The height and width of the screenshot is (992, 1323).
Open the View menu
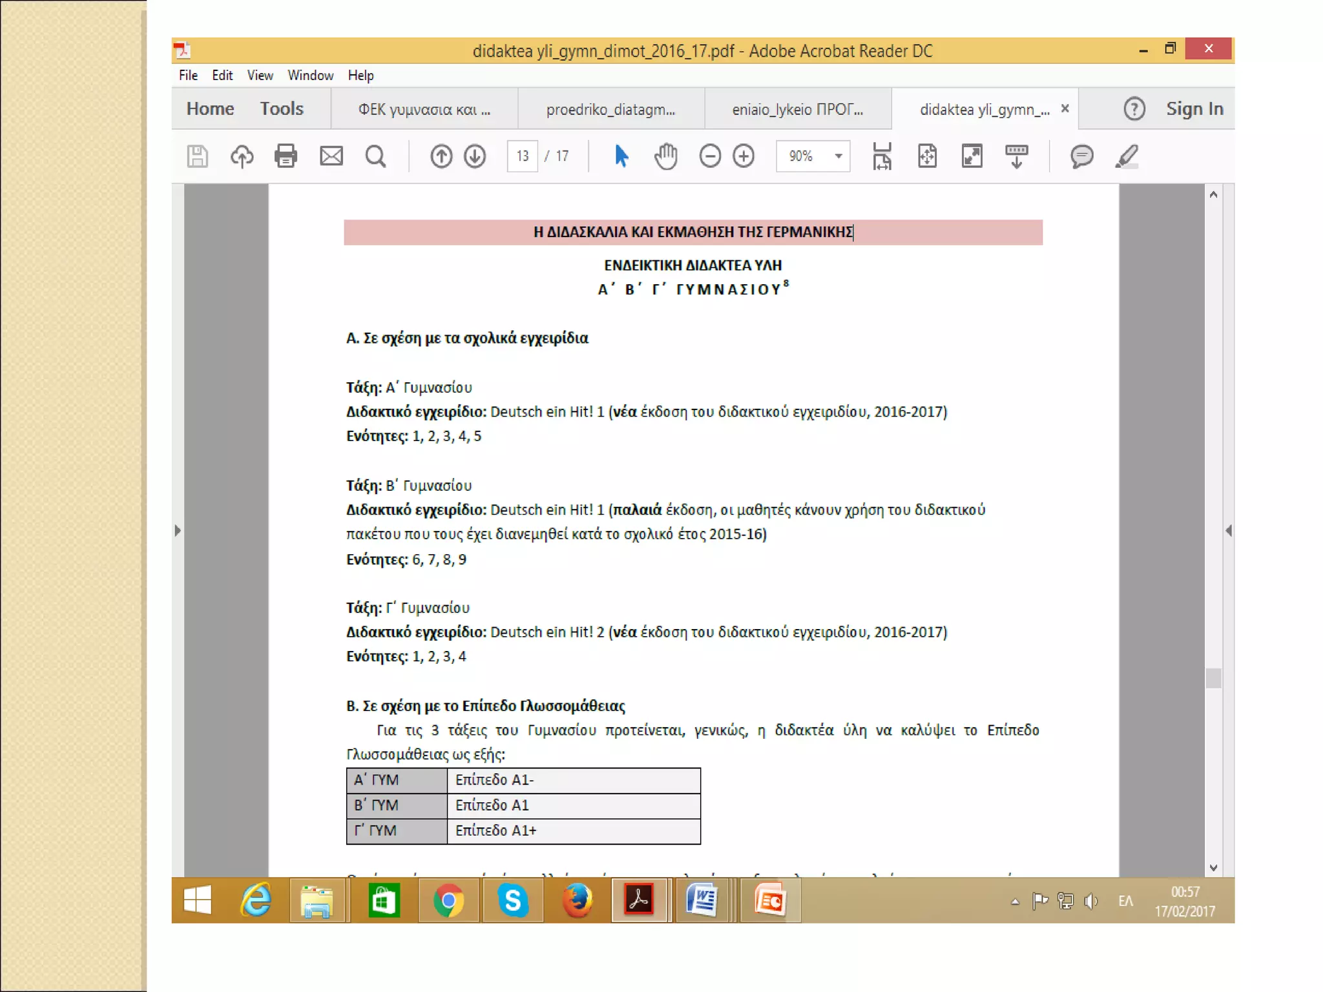(x=260, y=76)
